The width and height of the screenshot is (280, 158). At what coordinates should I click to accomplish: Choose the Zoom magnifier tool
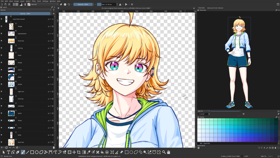[x=164, y=152]
